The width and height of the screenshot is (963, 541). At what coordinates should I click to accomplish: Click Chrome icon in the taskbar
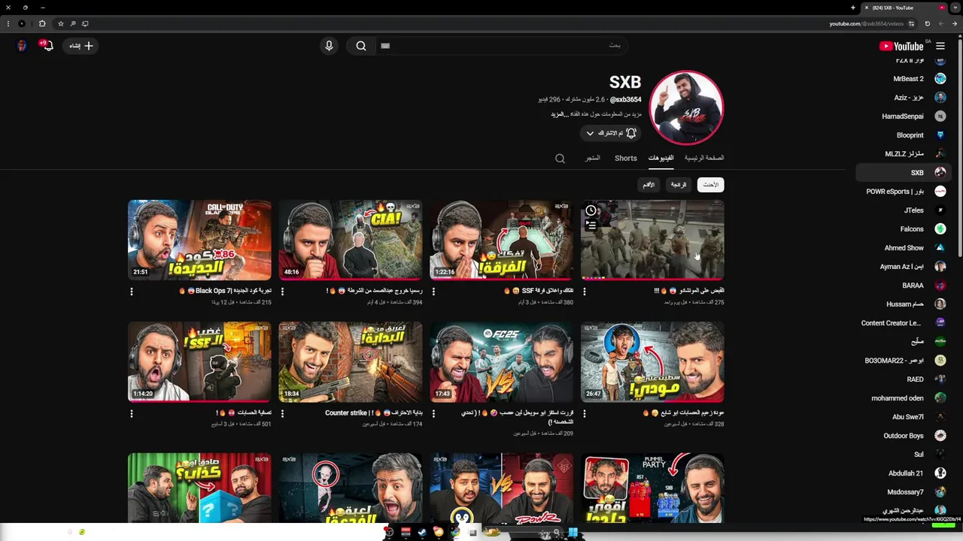coord(455,532)
